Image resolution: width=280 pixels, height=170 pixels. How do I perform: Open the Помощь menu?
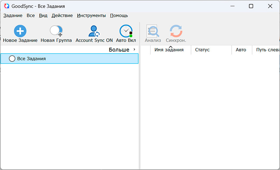click(x=119, y=15)
